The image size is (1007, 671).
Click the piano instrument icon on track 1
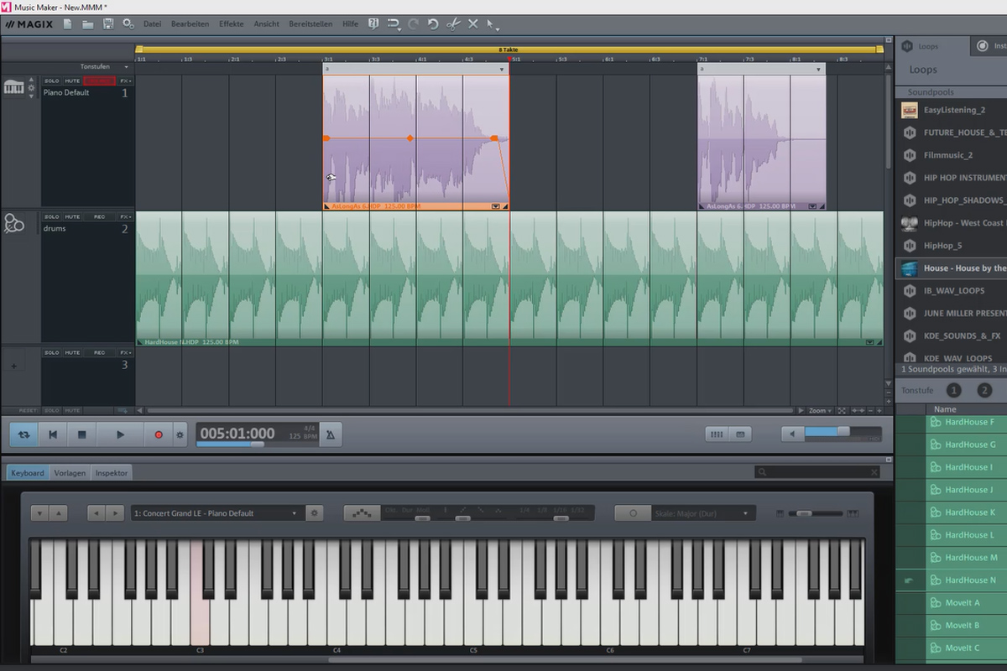13,86
